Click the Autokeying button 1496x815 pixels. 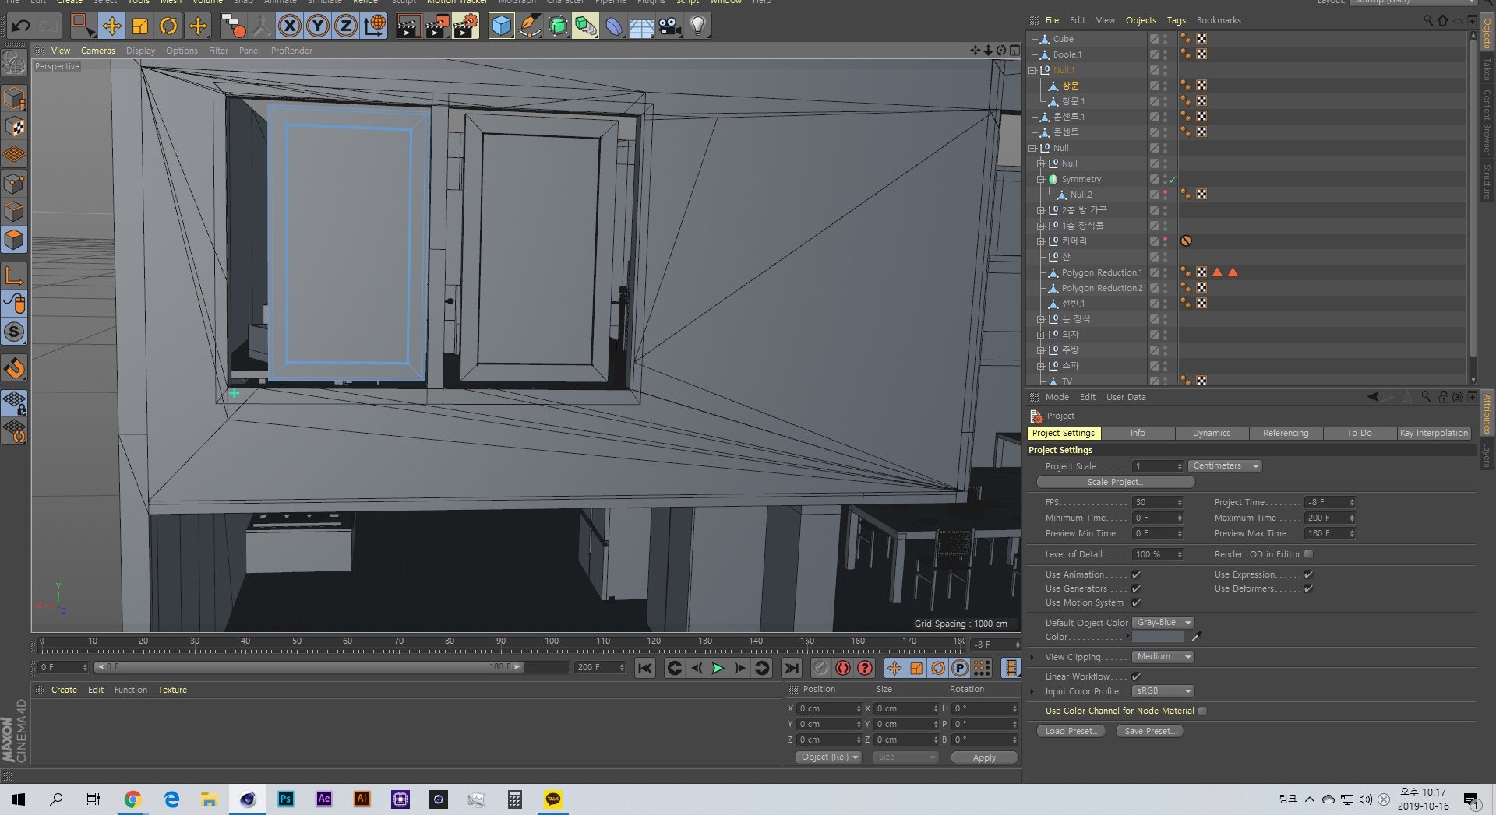point(843,668)
